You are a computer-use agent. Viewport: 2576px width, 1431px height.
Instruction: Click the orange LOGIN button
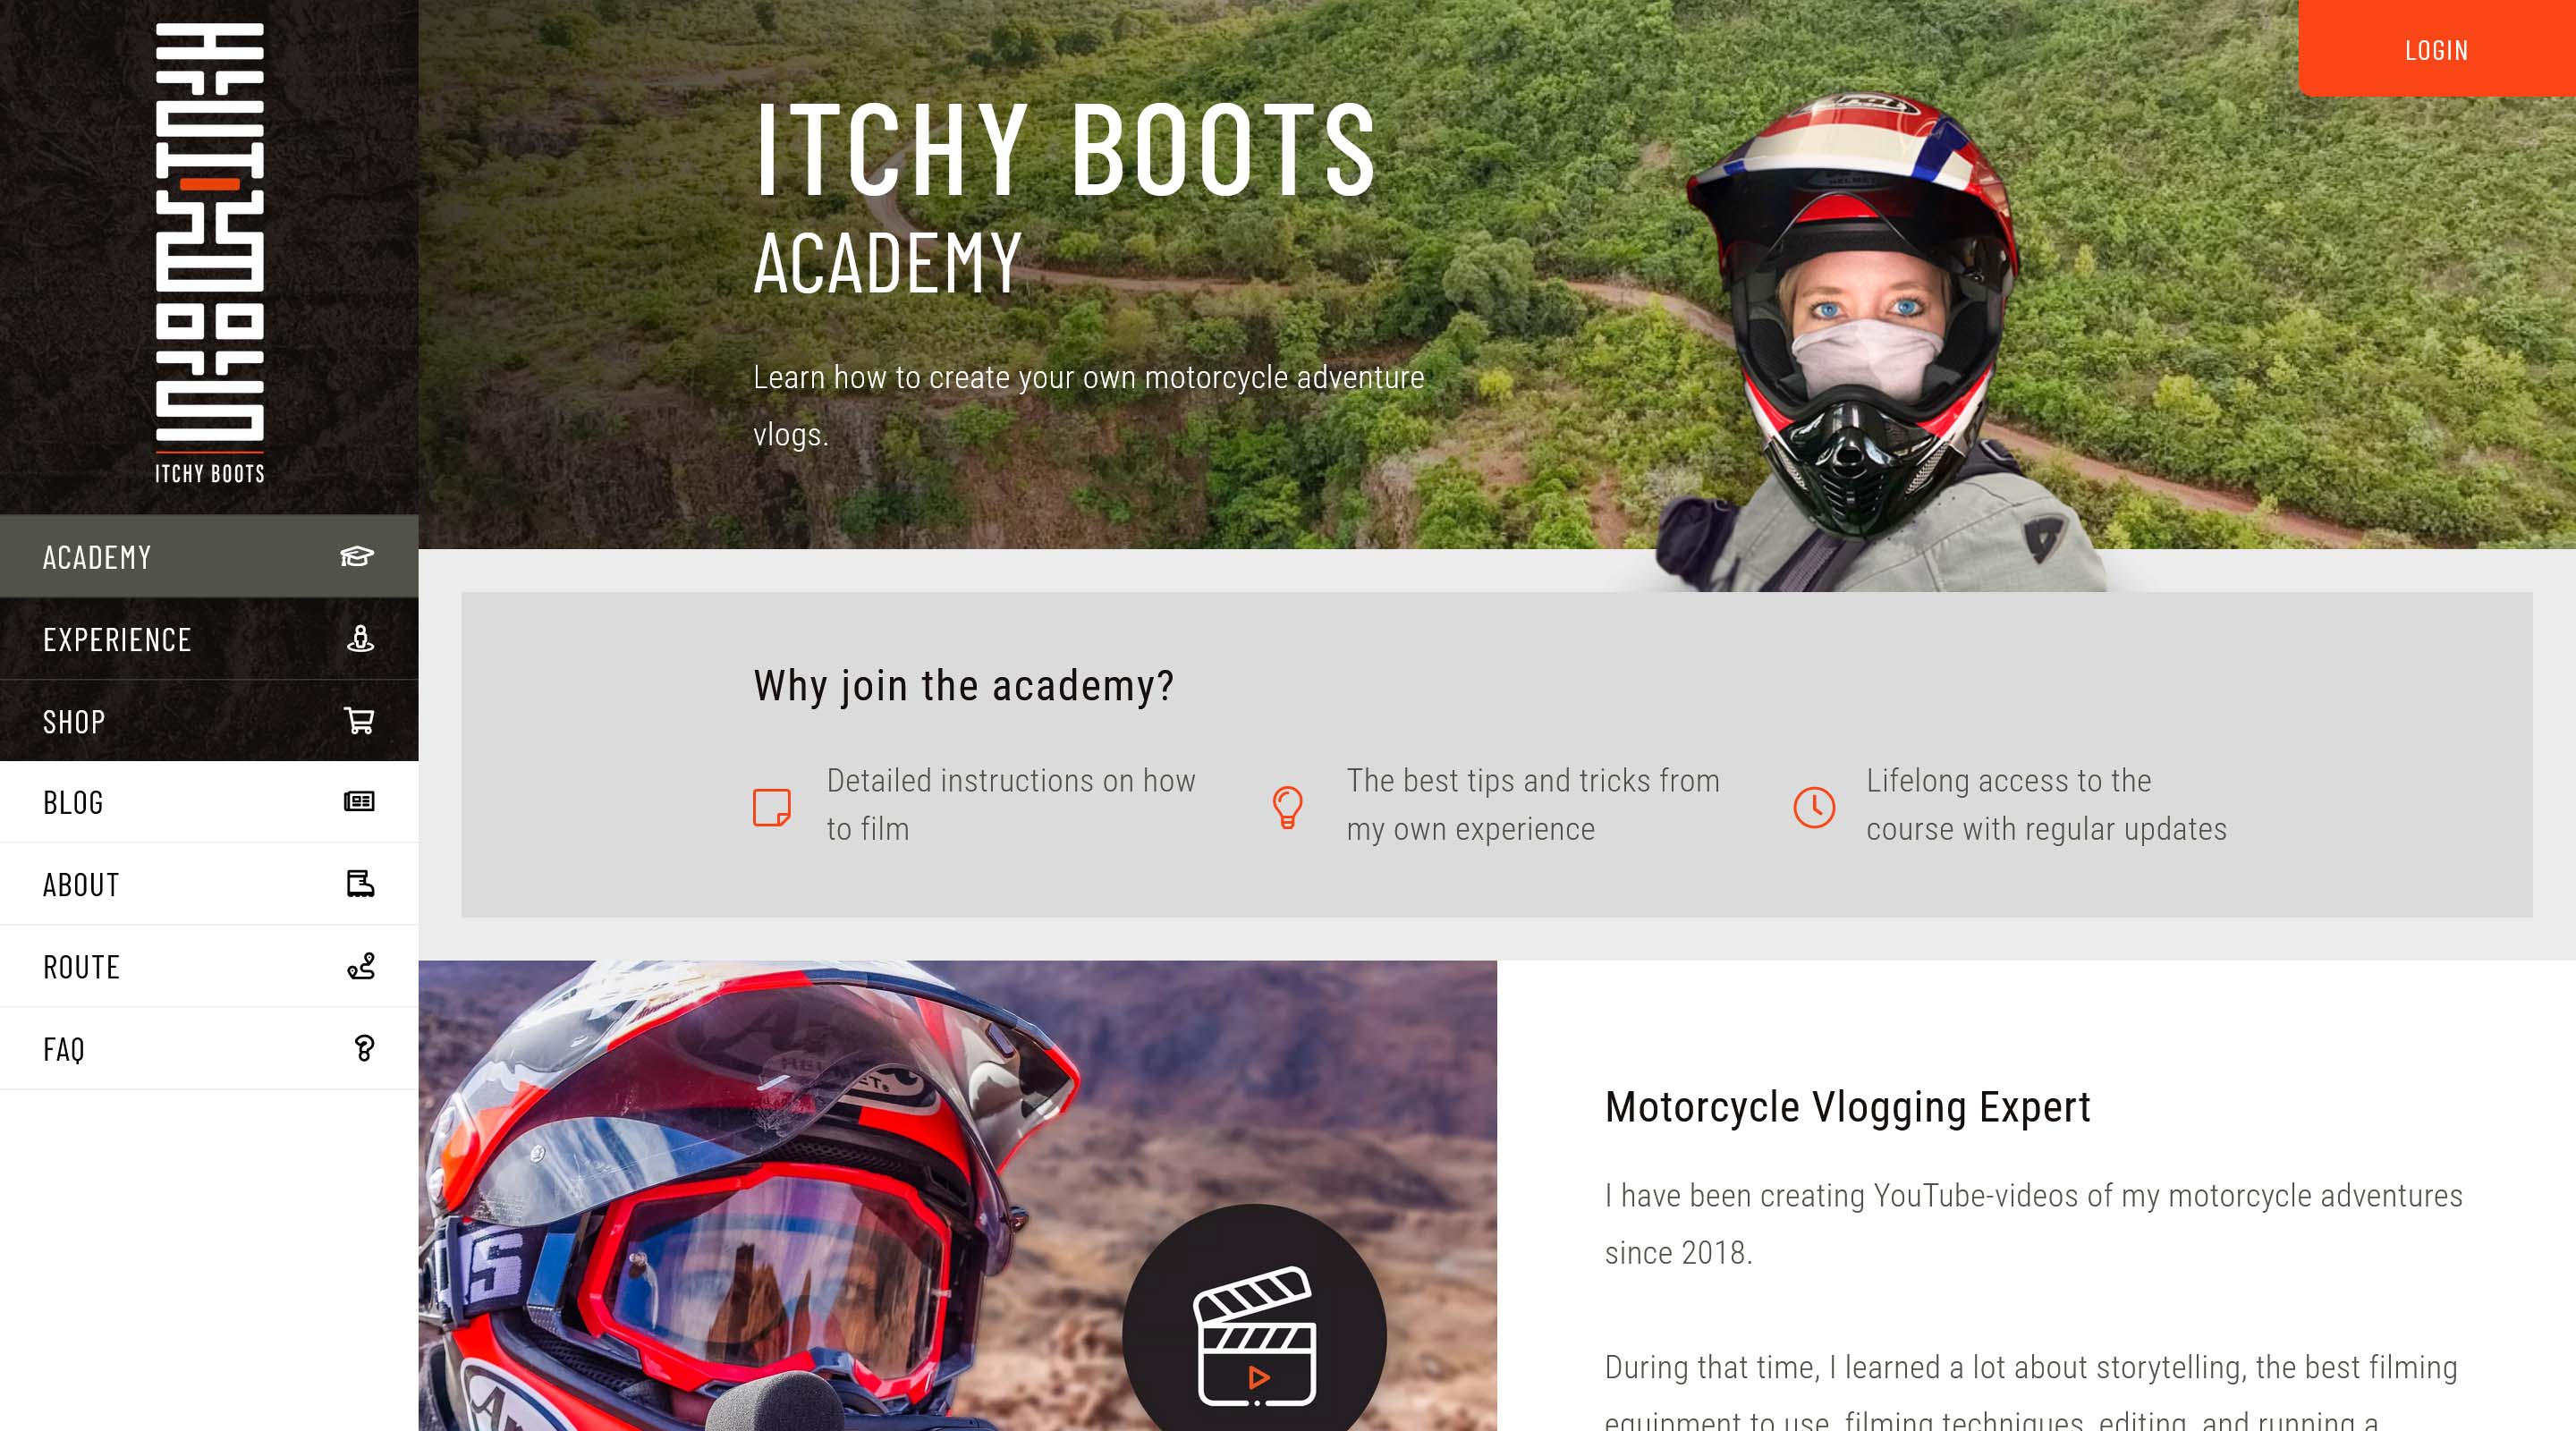(2437, 49)
